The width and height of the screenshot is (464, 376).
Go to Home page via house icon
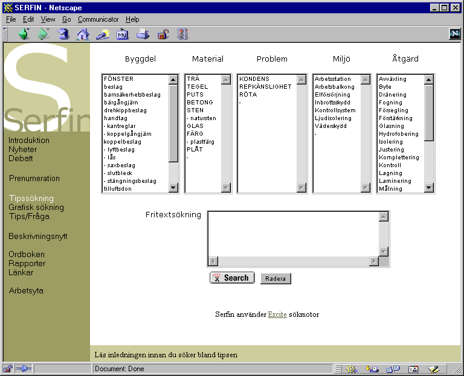pyautogui.click(x=83, y=34)
